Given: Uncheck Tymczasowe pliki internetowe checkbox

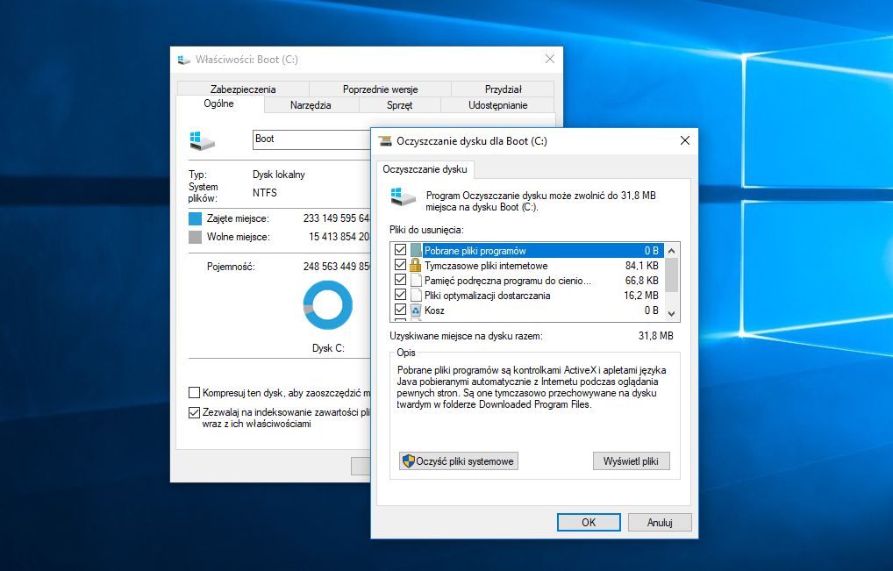Looking at the screenshot, I should [400, 265].
